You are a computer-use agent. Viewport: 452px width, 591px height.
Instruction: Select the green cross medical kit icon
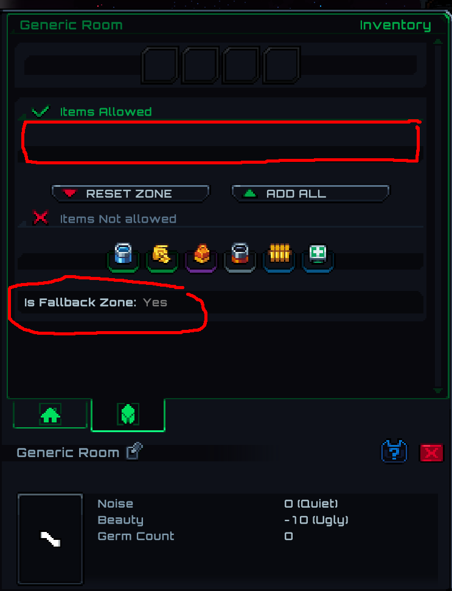(318, 253)
